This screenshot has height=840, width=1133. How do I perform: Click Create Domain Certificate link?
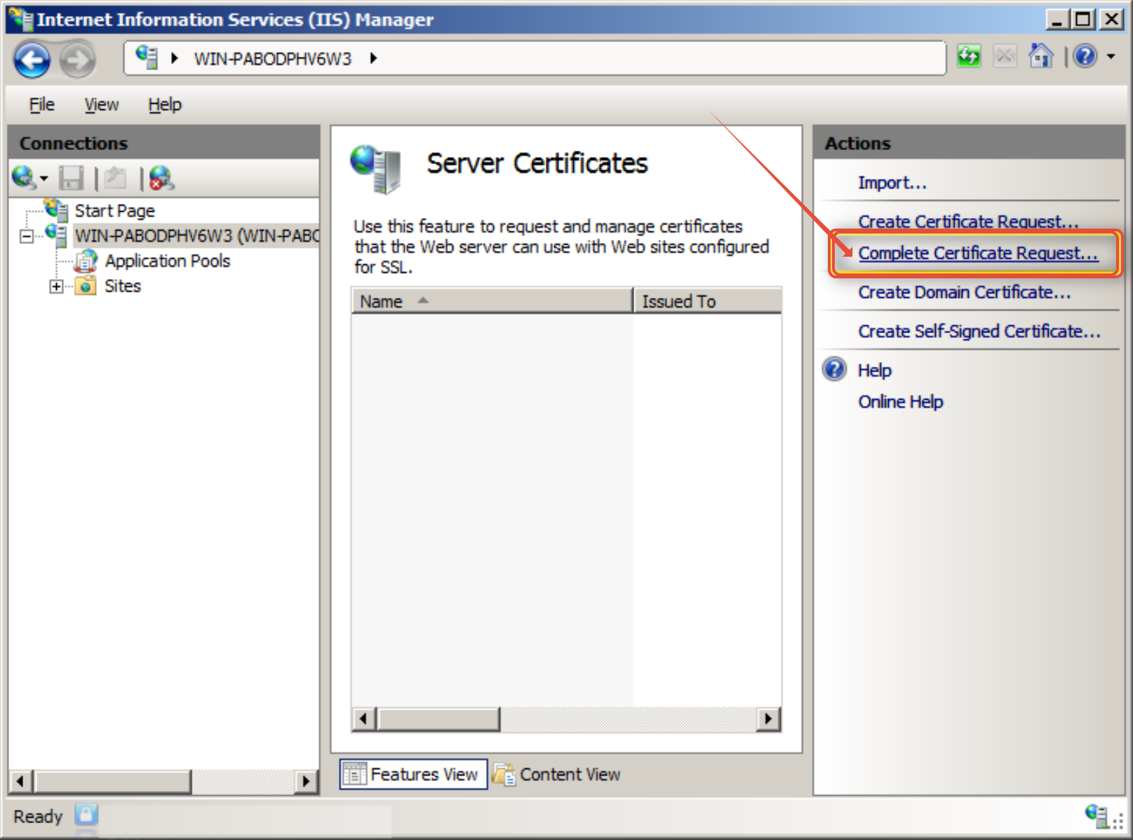pos(965,292)
